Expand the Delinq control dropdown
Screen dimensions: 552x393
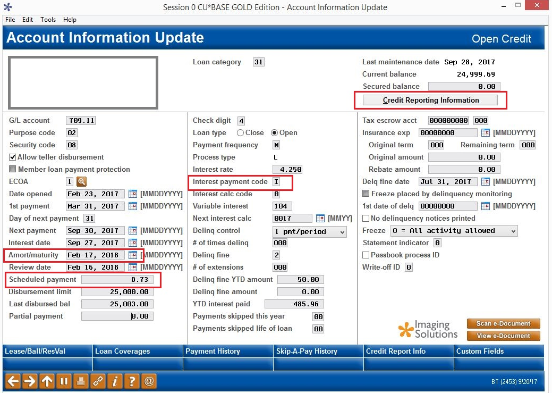pyautogui.click(x=310, y=231)
